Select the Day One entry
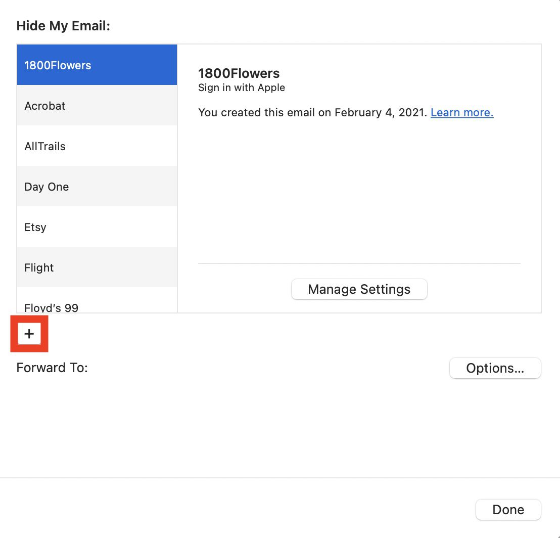Viewport: 560px width, 538px height. pyautogui.click(x=97, y=187)
